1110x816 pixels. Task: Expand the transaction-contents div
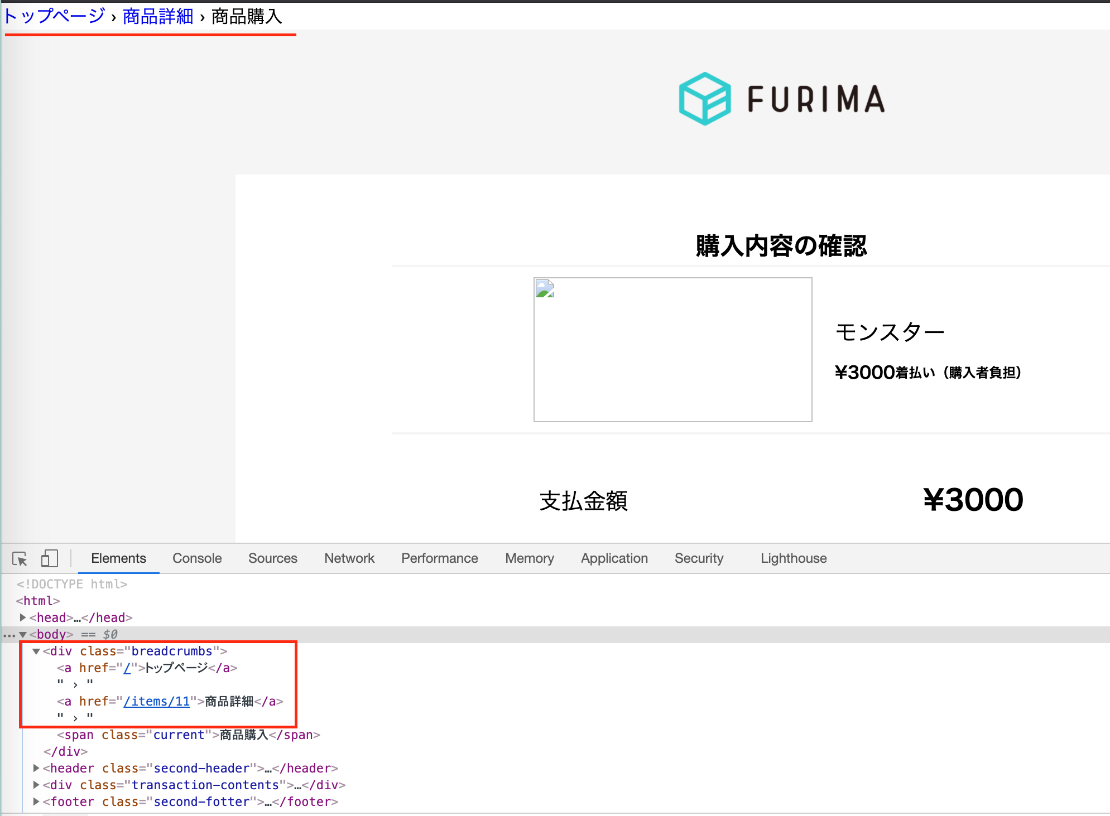click(x=36, y=785)
